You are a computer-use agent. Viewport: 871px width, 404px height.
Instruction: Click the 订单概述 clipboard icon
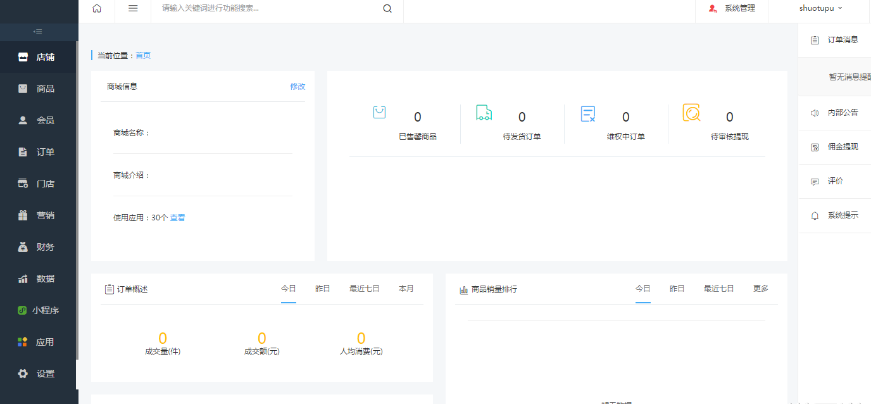(x=109, y=289)
